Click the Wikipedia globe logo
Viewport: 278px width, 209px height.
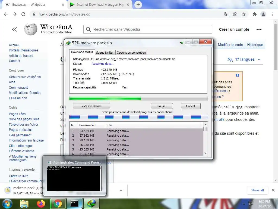click(x=31, y=29)
